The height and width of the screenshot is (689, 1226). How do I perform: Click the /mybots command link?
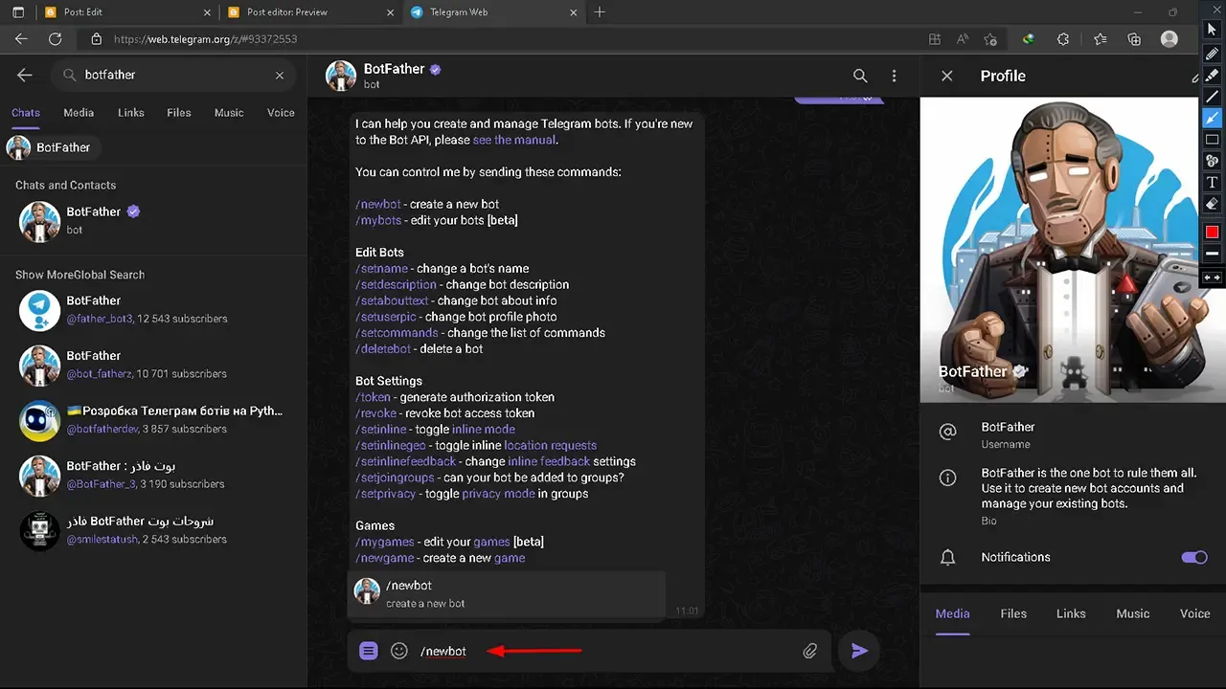point(378,220)
